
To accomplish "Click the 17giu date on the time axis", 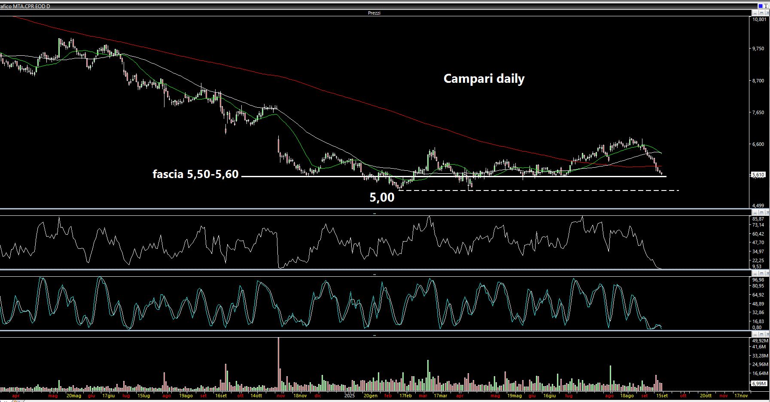I will pos(108,396).
